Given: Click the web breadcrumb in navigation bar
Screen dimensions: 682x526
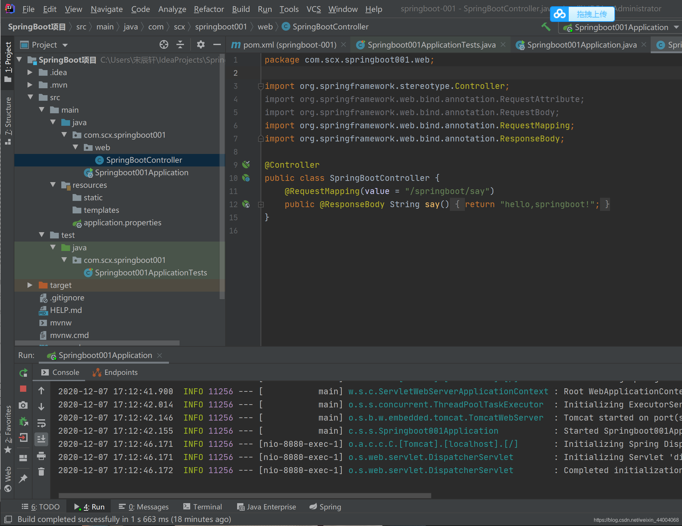Looking at the screenshot, I should 265,27.
